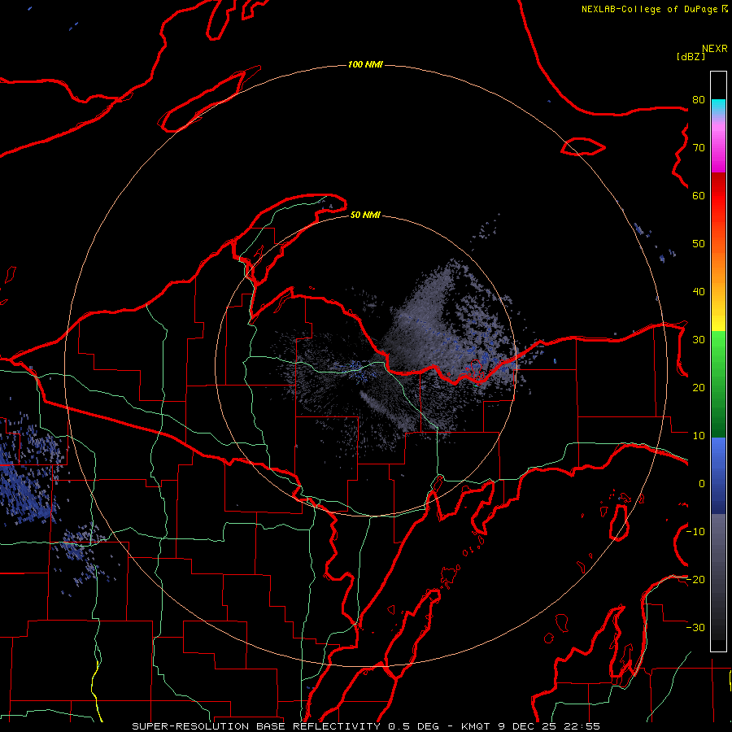Click the green band of the color bar

click(x=718, y=384)
